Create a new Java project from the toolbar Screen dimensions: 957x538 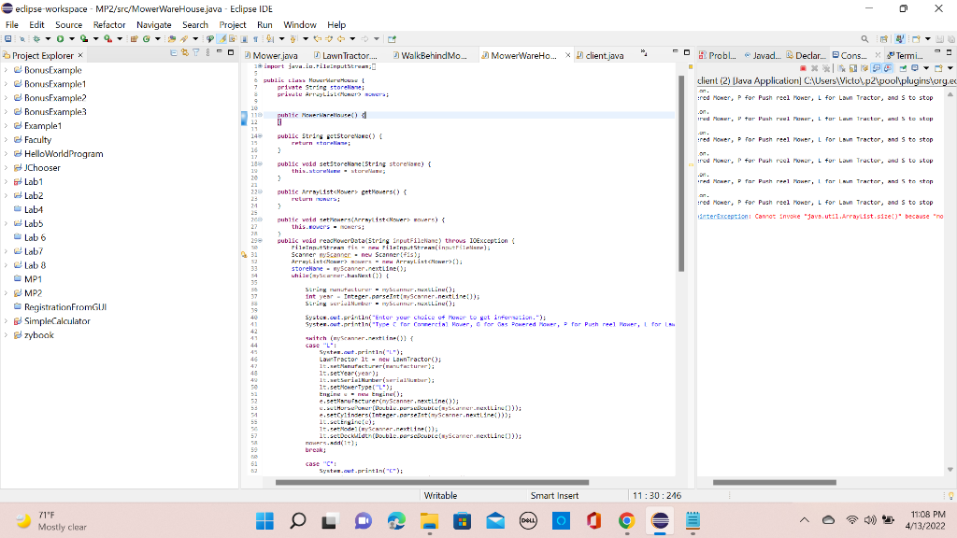click(x=133, y=39)
